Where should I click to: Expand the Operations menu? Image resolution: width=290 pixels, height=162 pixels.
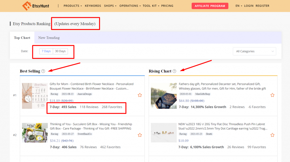click(x=130, y=6)
